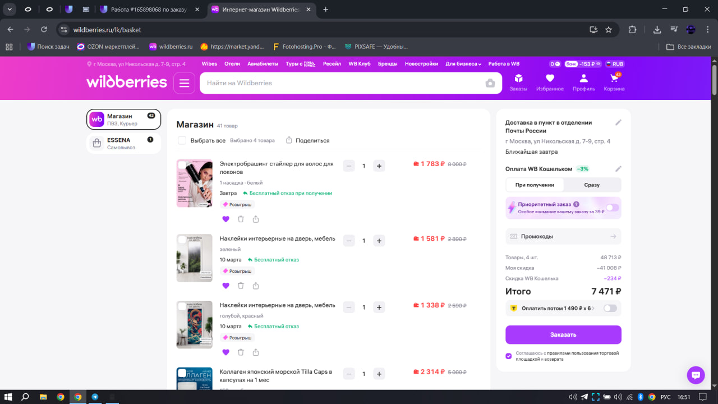Screen dimensions: 718x404
Task: Click the heart icon on the зеленый наклейки item
Action: [225, 286]
